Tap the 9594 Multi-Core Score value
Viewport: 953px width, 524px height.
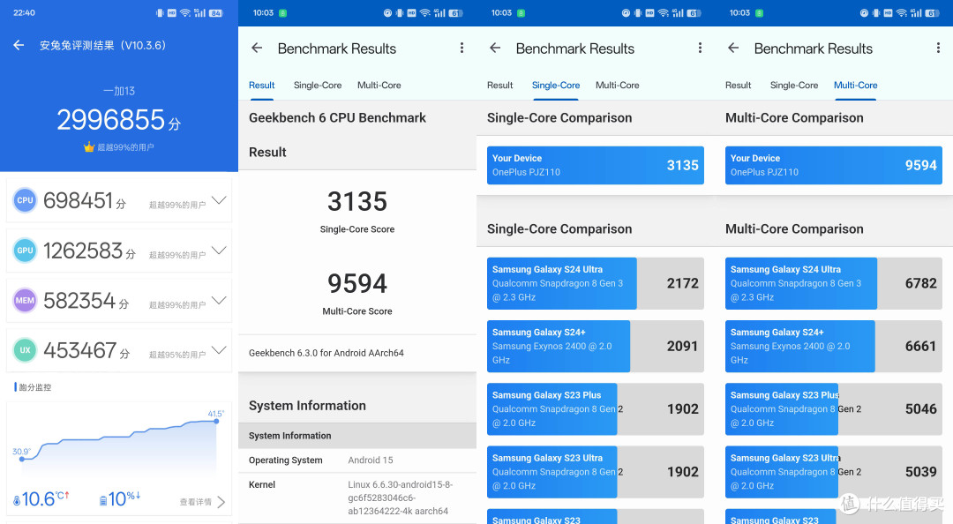pyautogui.click(x=357, y=283)
